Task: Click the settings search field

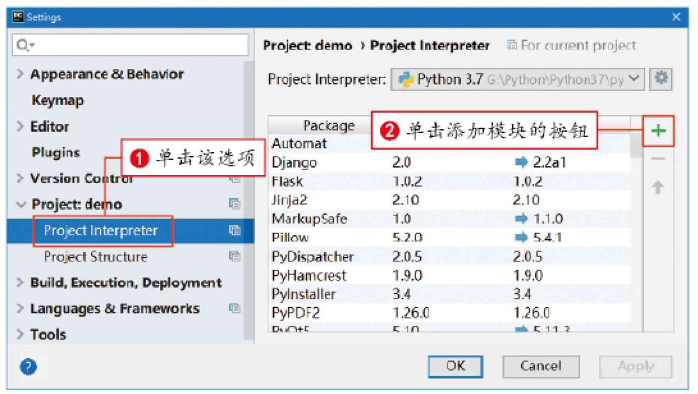Action: tap(130, 45)
